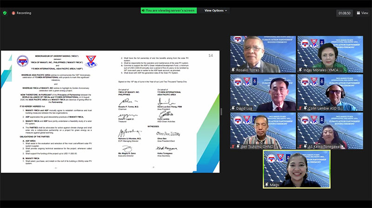The image size is (372, 208).
Task: Click the 'Ohno Ben' Area President-Elect signature line
Action: pyautogui.click(x=162, y=138)
